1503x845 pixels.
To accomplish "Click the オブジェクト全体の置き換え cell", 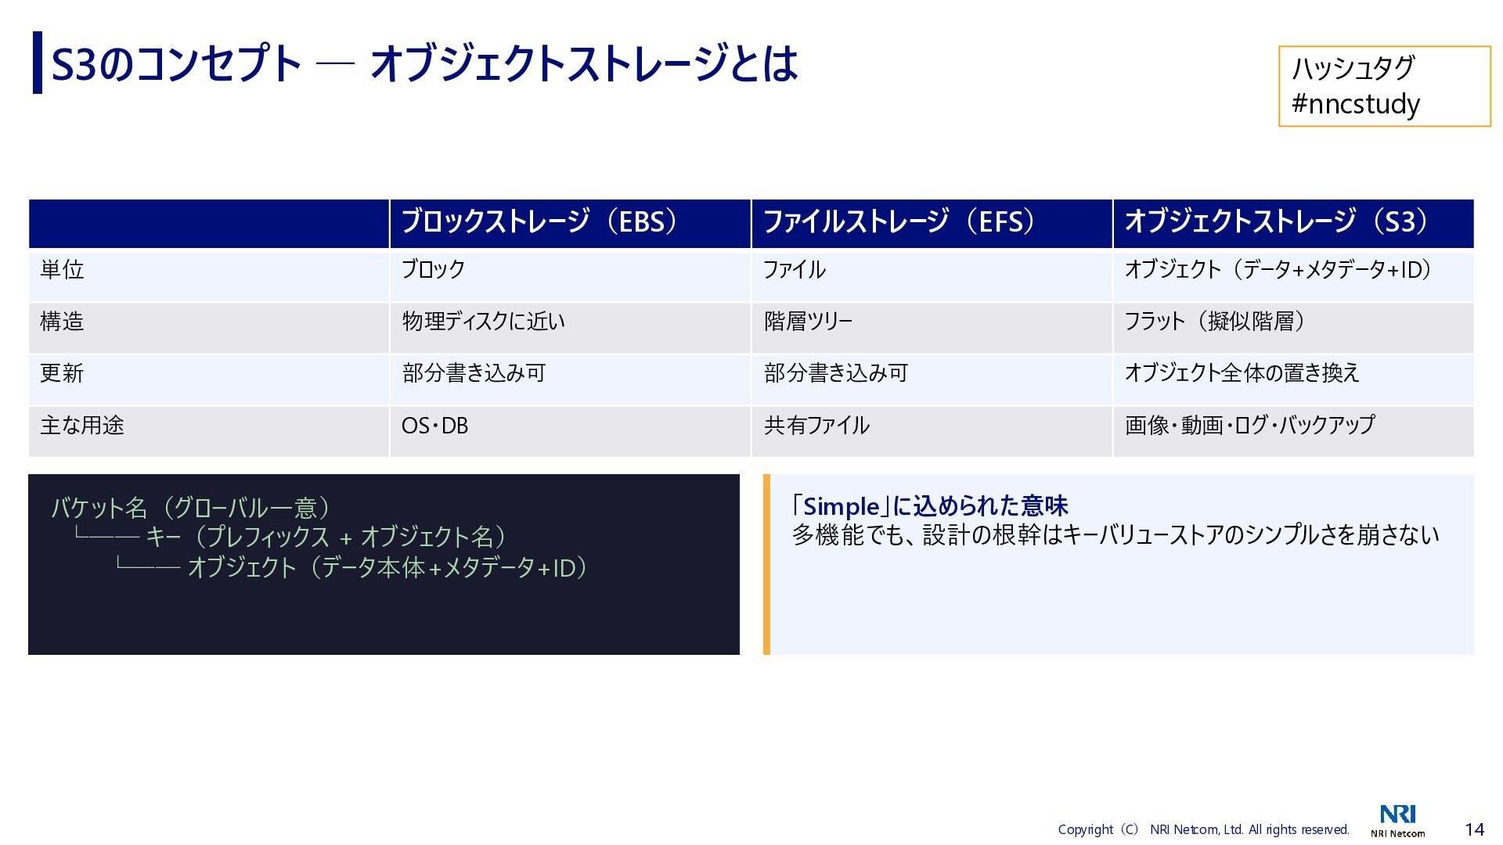I will coord(1242,373).
